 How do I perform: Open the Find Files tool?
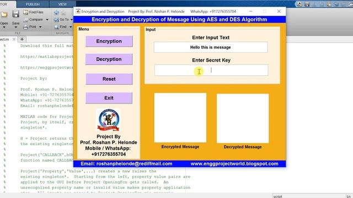34,12
